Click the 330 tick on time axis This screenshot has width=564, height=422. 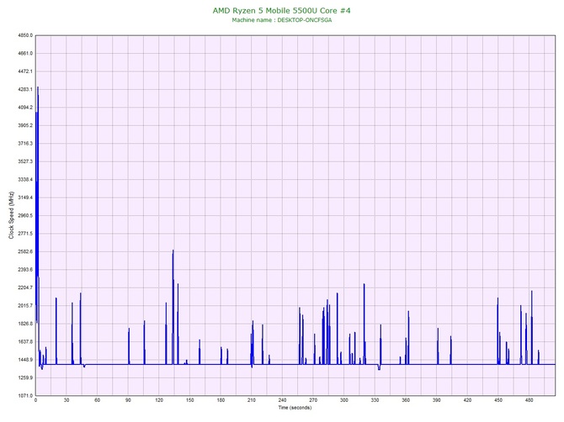375,400
